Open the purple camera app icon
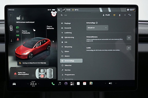Screen dimensions: 148x98 coord(66,84)
